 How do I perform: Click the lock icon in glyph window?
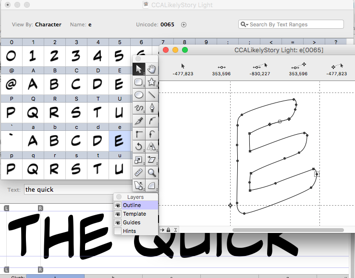pyautogui.click(x=168, y=230)
